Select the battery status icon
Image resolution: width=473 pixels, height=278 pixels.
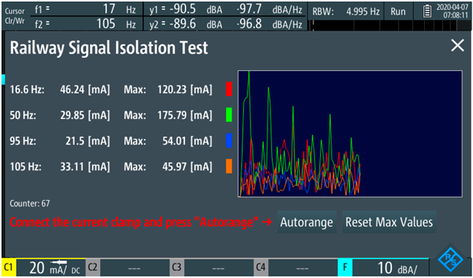pyautogui.click(x=427, y=11)
